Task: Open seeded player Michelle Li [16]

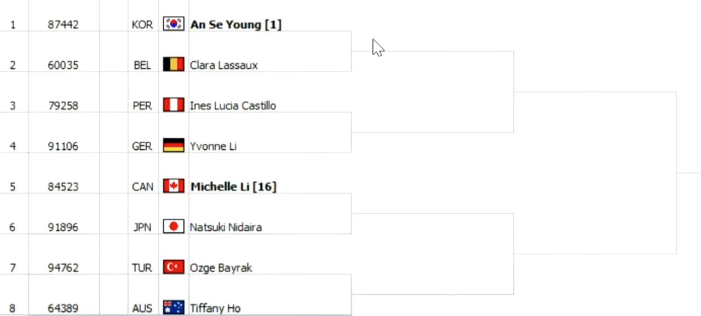Action: click(x=233, y=186)
